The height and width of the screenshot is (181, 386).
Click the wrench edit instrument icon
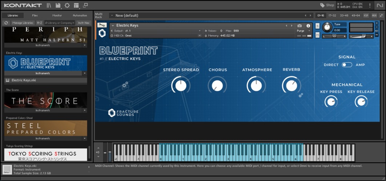[102, 25]
